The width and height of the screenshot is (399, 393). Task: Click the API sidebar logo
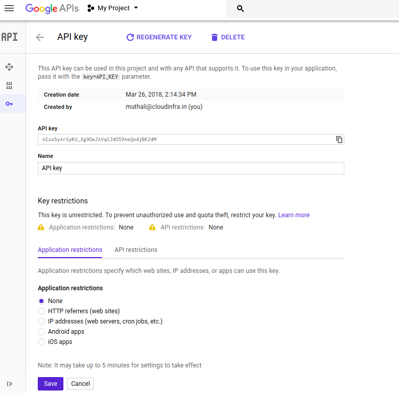pyautogui.click(x=9, y=37)
